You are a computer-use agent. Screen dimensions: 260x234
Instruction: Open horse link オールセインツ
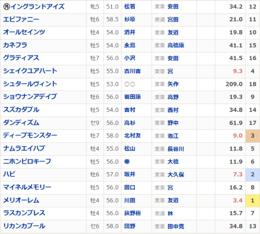click(24, 32)
